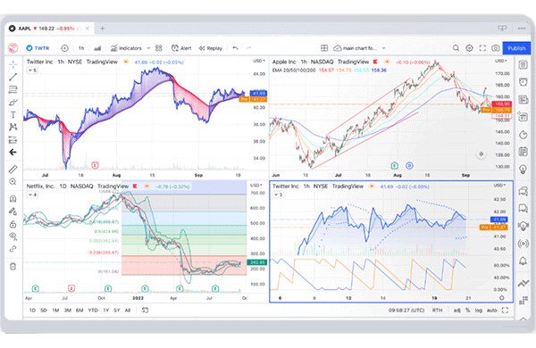
Task: Toggle percent scale button
Action: (x=467, y=311)
